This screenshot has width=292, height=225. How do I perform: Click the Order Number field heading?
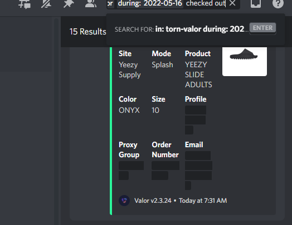[165, 149]
